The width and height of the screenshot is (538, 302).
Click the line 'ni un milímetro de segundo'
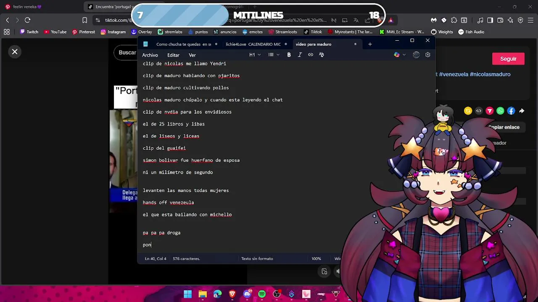(x=178, y=172)
